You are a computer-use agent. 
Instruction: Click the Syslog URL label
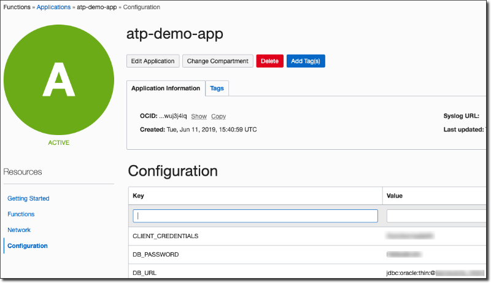[x=462, y=116]
